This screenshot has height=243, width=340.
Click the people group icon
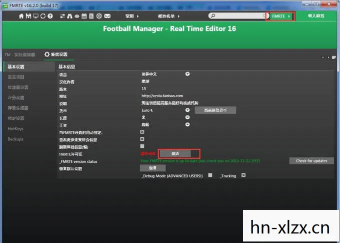pos(77,16)
